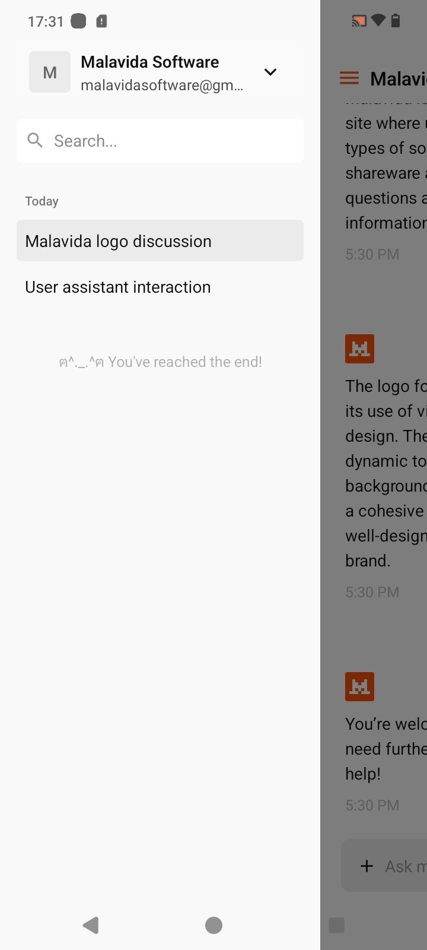Click the search magnifier icon
The image size is (427, 950).
(35, 141)
